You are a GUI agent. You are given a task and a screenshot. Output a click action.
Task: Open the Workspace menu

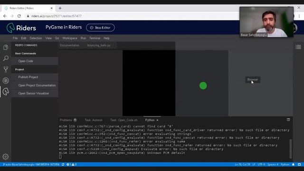[x=70, y=38]
